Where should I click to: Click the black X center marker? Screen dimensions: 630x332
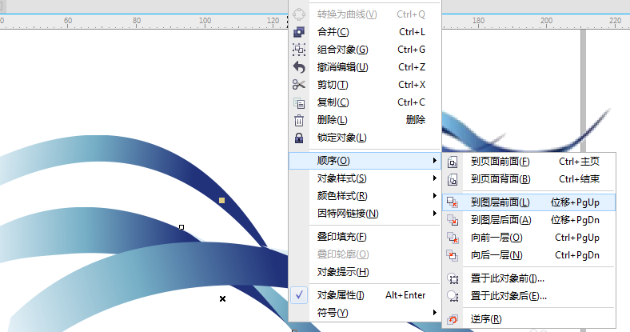[222, 298]
